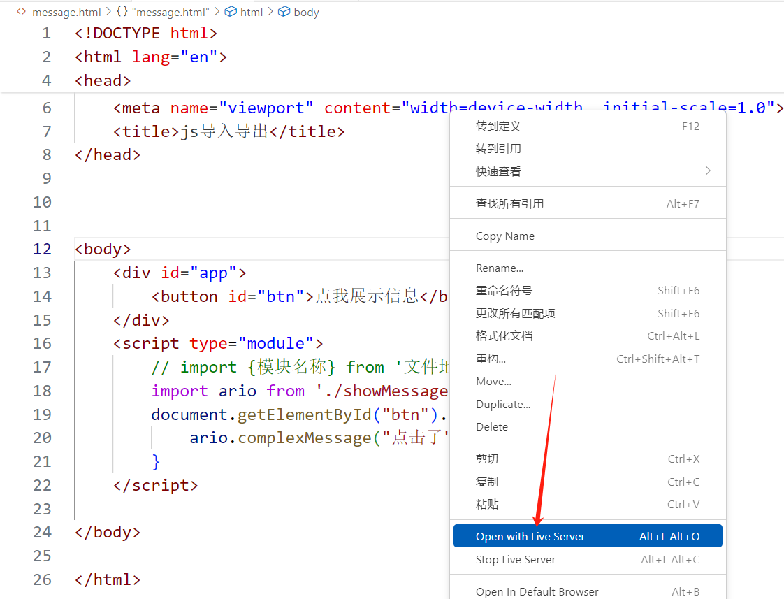This screenshot has width=784, height=599.
Task: Open the 快速查看 submenu
Action: [588, 171]
